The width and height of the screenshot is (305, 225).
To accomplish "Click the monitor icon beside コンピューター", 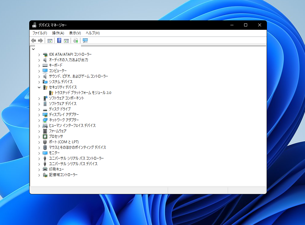I will tap(45, 71).
